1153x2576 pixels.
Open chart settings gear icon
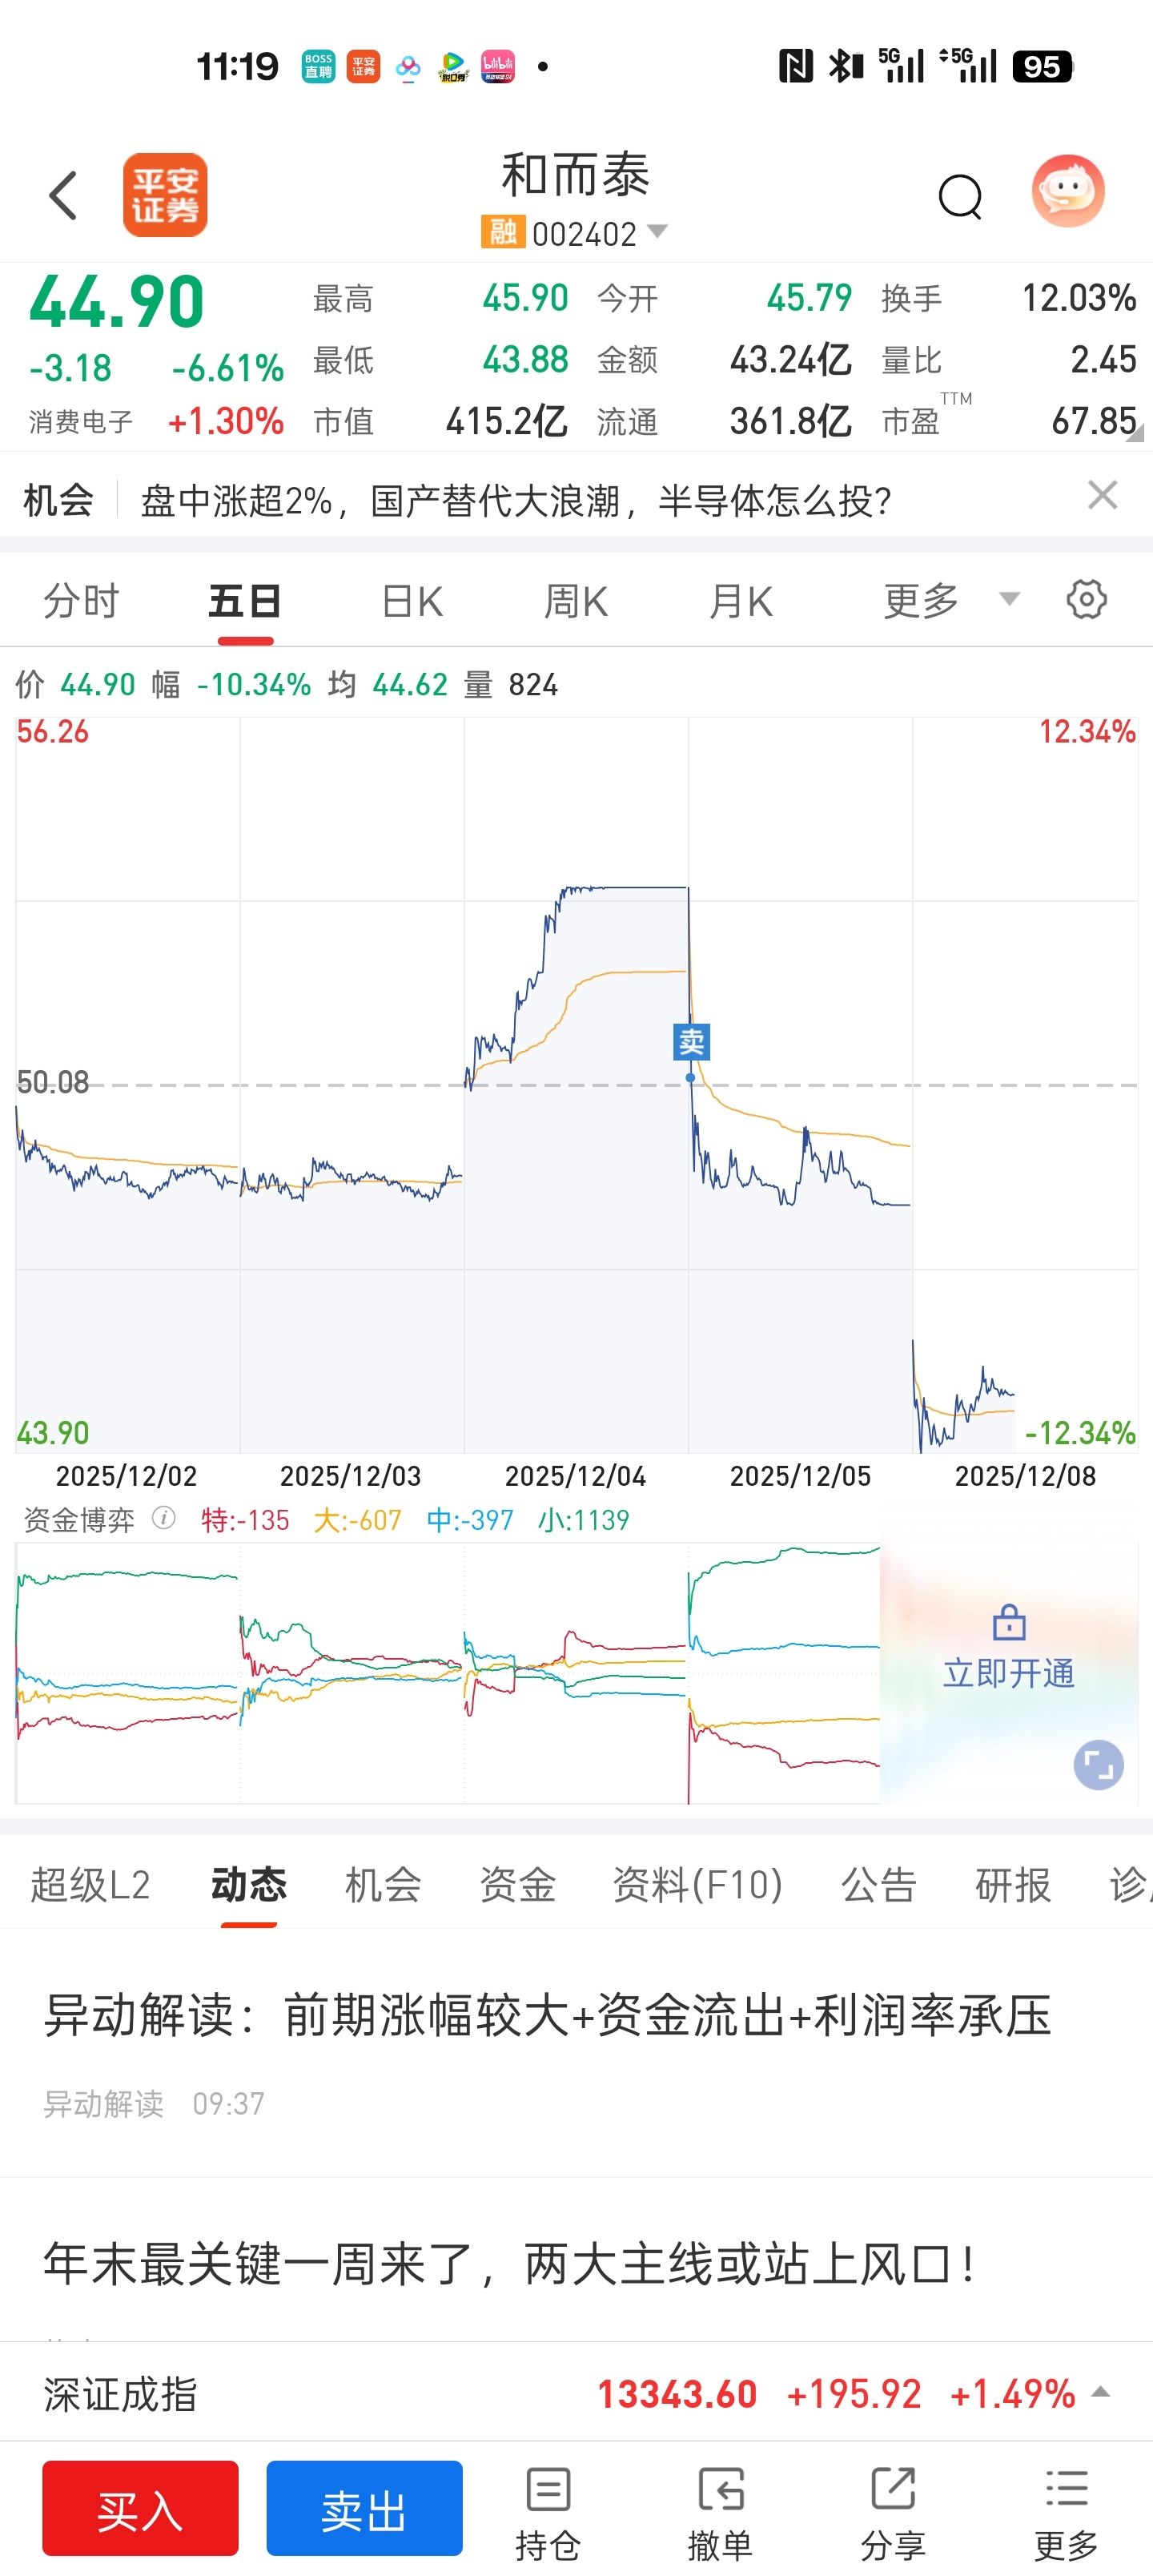click(1086, 600)
